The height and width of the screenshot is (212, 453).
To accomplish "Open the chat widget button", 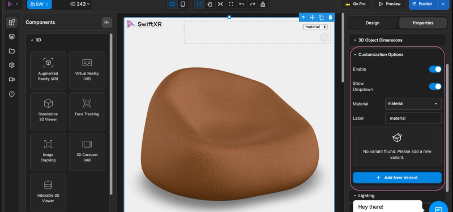I will click(438, 209).
